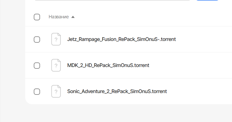Check the Sonic_Adventure_2_RePack_SimOnuS.torrent checkbox
232x122 pixels.
point(37,91)
